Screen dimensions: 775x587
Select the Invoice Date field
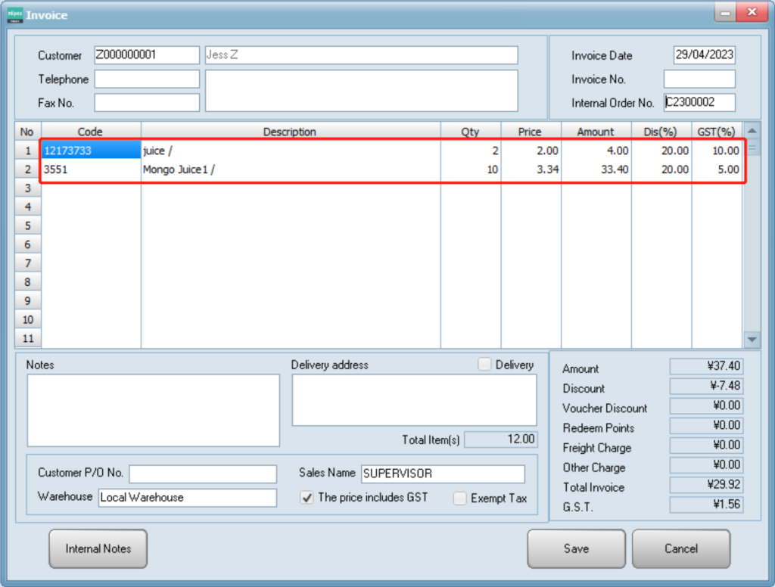click(x=704, y=55)
